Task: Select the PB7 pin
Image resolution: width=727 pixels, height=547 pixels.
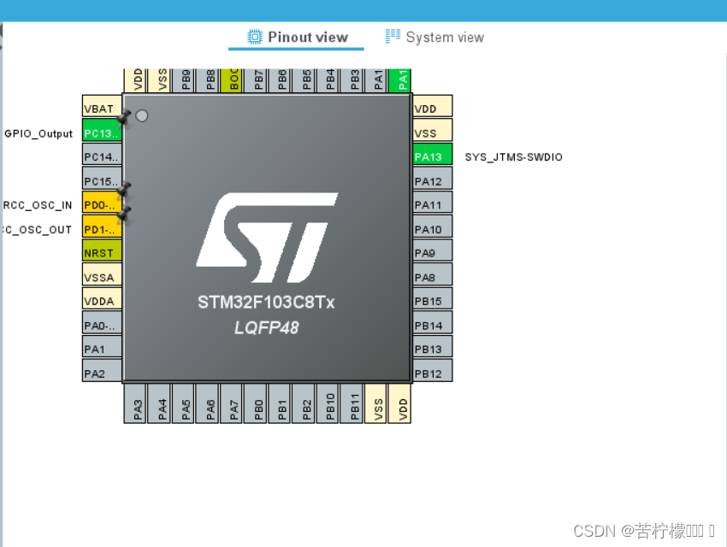Action: coord(256,80)
